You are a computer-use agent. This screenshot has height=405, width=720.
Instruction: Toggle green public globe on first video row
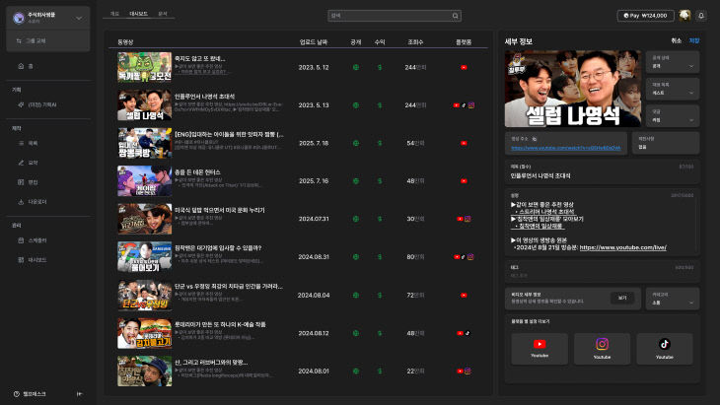point(355,67)
